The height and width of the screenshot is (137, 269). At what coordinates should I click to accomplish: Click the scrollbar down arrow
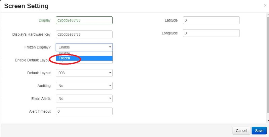pos(267,120)
